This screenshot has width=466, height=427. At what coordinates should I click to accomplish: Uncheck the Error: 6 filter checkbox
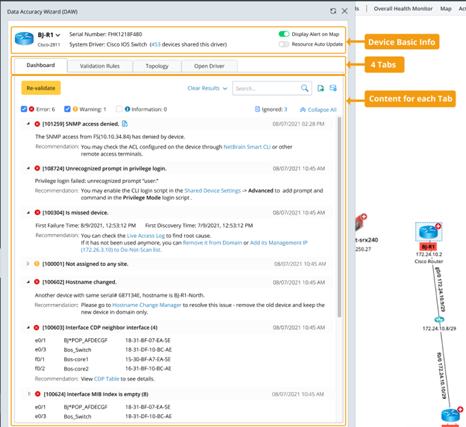click(24, 109)
